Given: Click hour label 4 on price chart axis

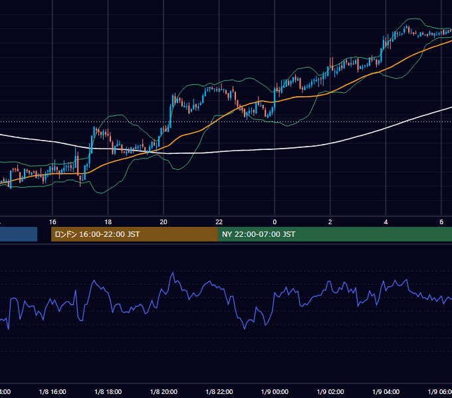Looking at the screenshot, I should tap(386, 222).
